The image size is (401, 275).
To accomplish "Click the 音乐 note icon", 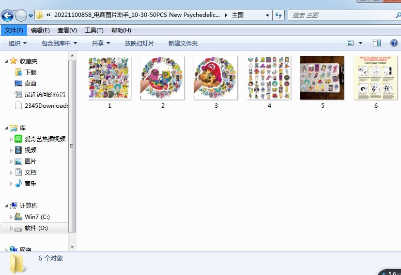I will [18, 183].
